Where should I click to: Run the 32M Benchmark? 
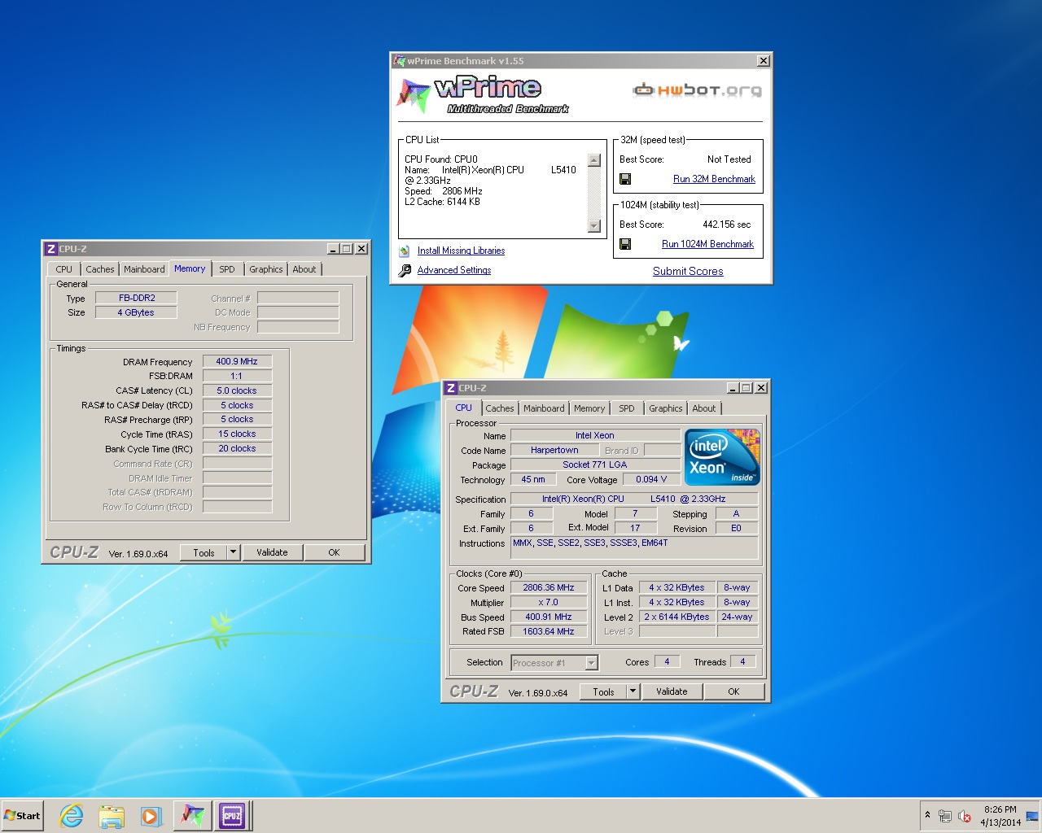[714, 179]
